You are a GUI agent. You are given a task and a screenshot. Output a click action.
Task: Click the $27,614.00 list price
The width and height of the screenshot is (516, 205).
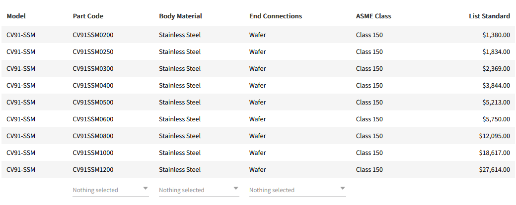(x=494, y=169)
